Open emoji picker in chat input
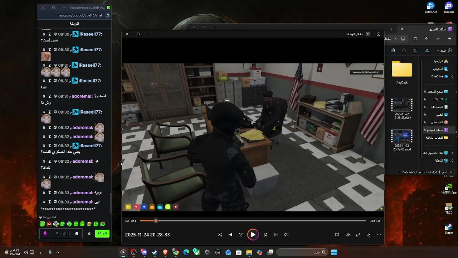This screenshot has height=258, width=458. [x=77, y=234]
